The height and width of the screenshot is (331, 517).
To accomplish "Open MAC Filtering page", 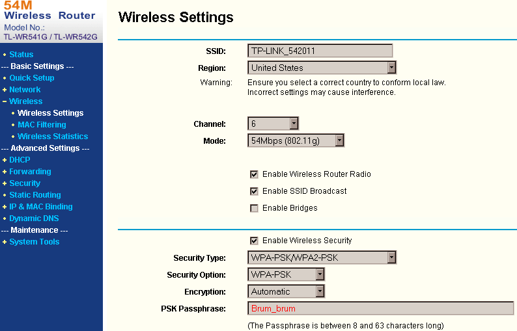I will 42,125.
